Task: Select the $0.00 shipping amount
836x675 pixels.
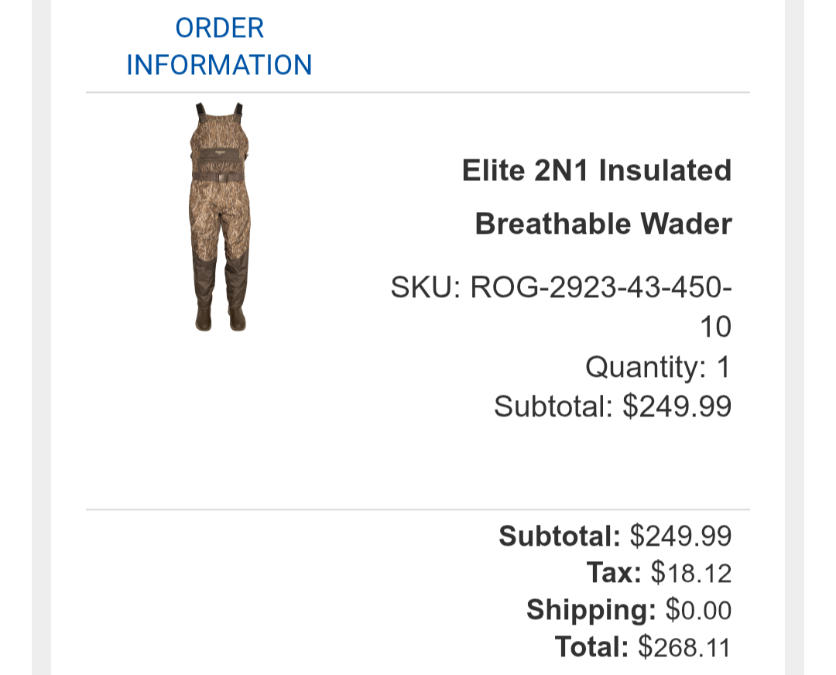Action: point(698,610)
